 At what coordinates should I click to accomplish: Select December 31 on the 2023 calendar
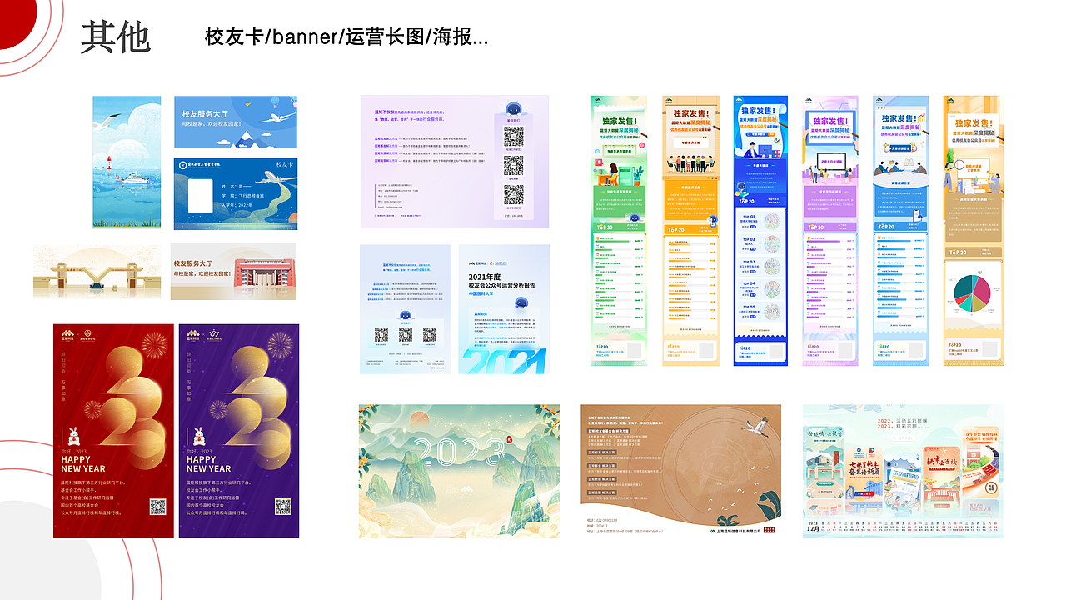[x=994, y=527]
